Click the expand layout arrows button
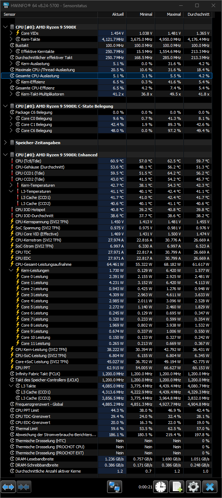The image size is (222, 498). coord(9,487)
